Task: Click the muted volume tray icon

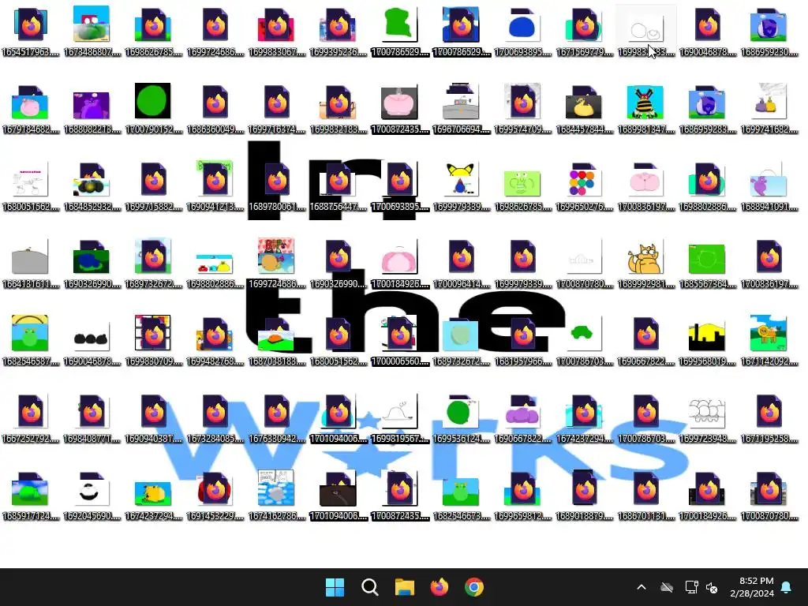Action: pos(713,587)
